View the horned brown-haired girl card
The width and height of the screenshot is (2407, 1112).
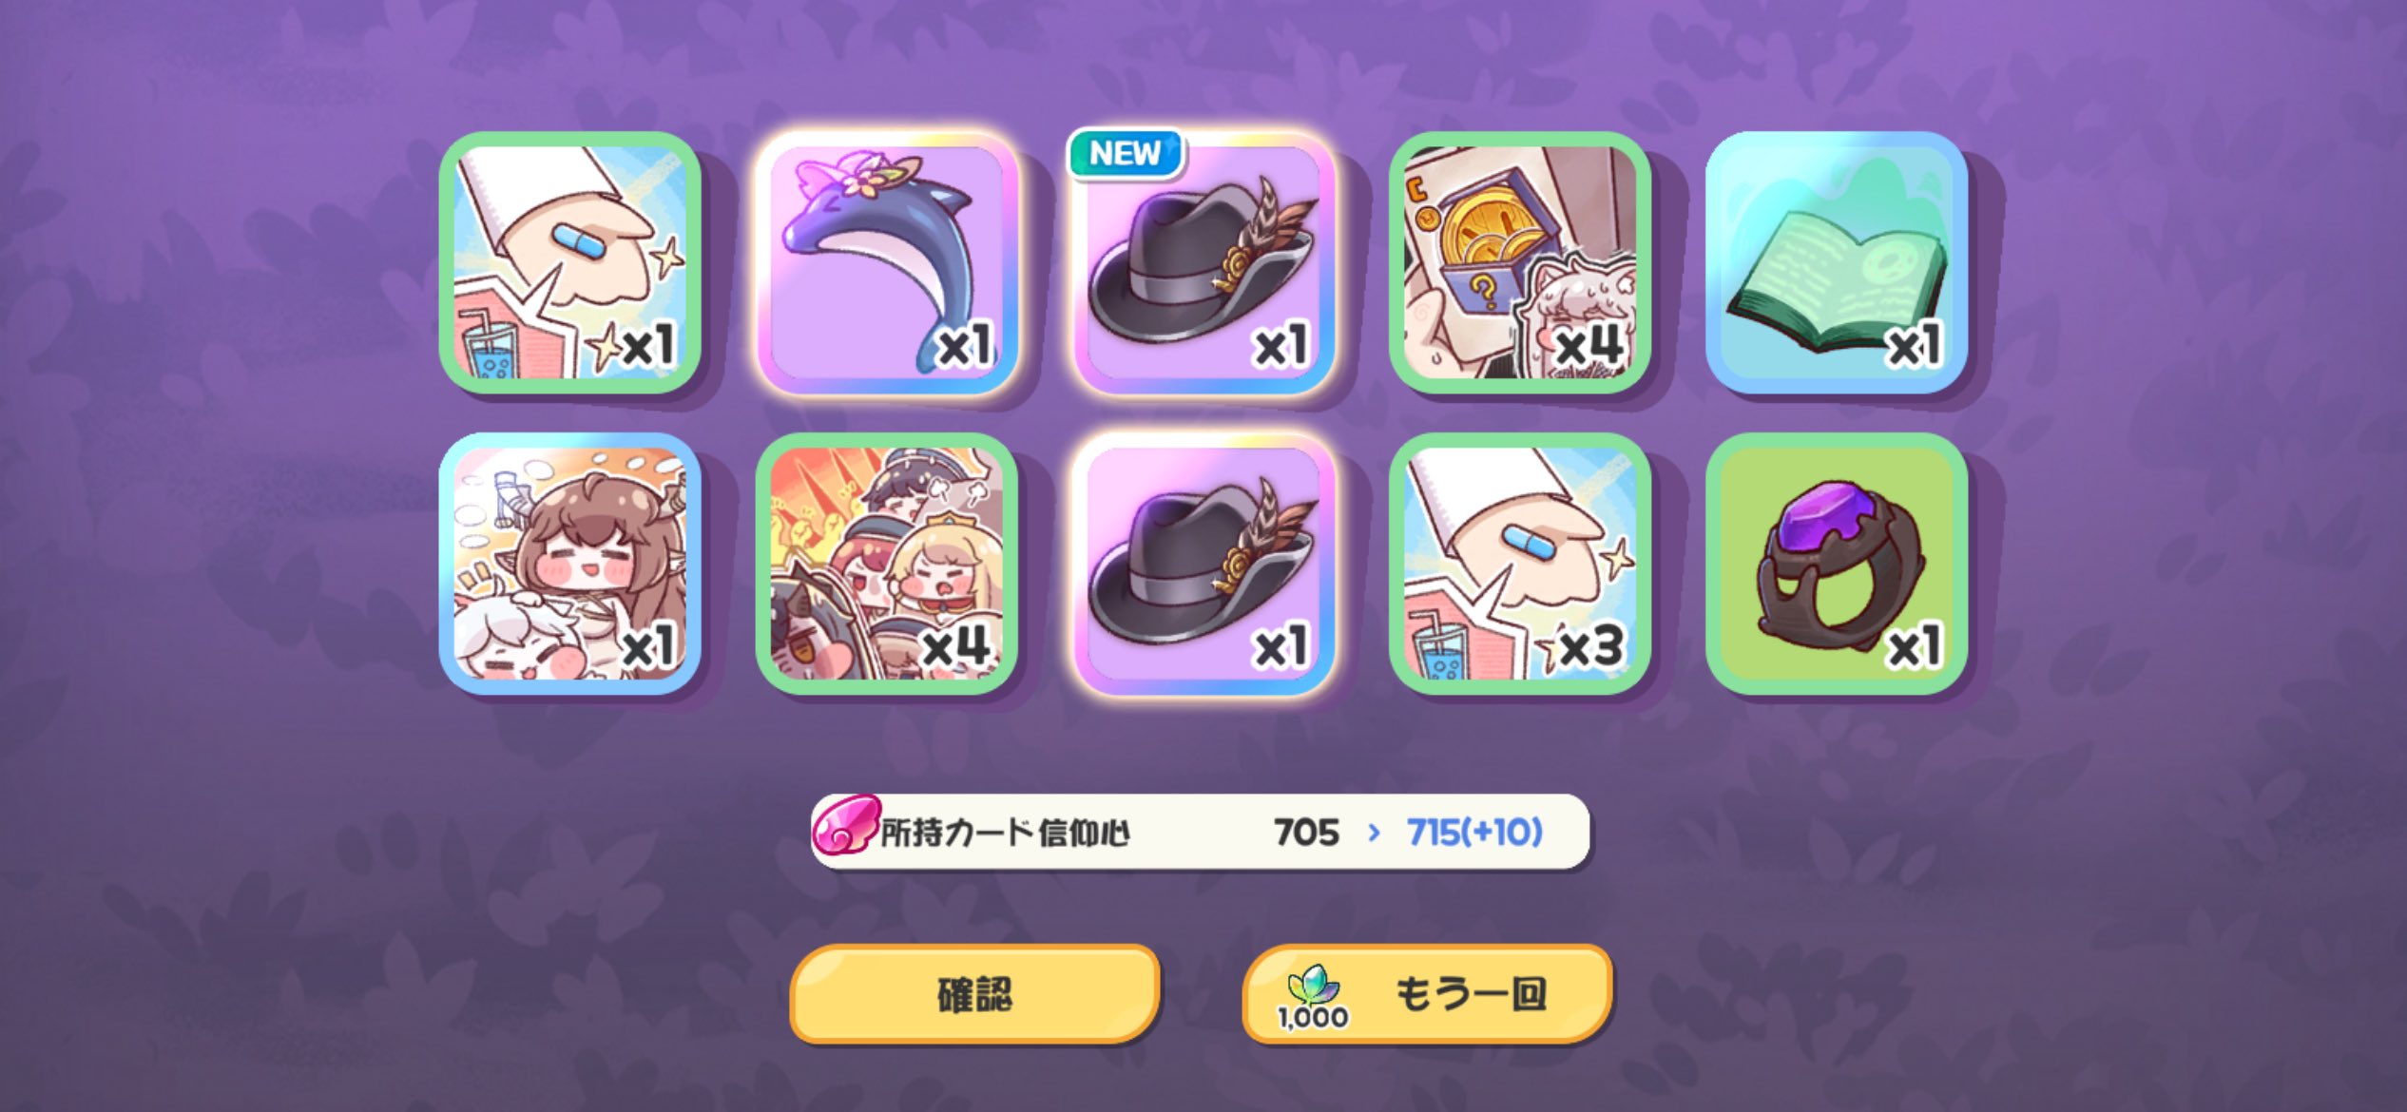pos(570,564)
